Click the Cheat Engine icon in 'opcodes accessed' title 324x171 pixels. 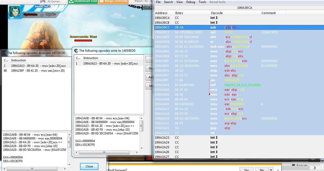[x=4, y=53]
